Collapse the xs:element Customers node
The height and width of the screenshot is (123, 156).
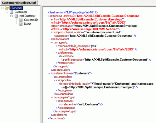pos(49,73)
